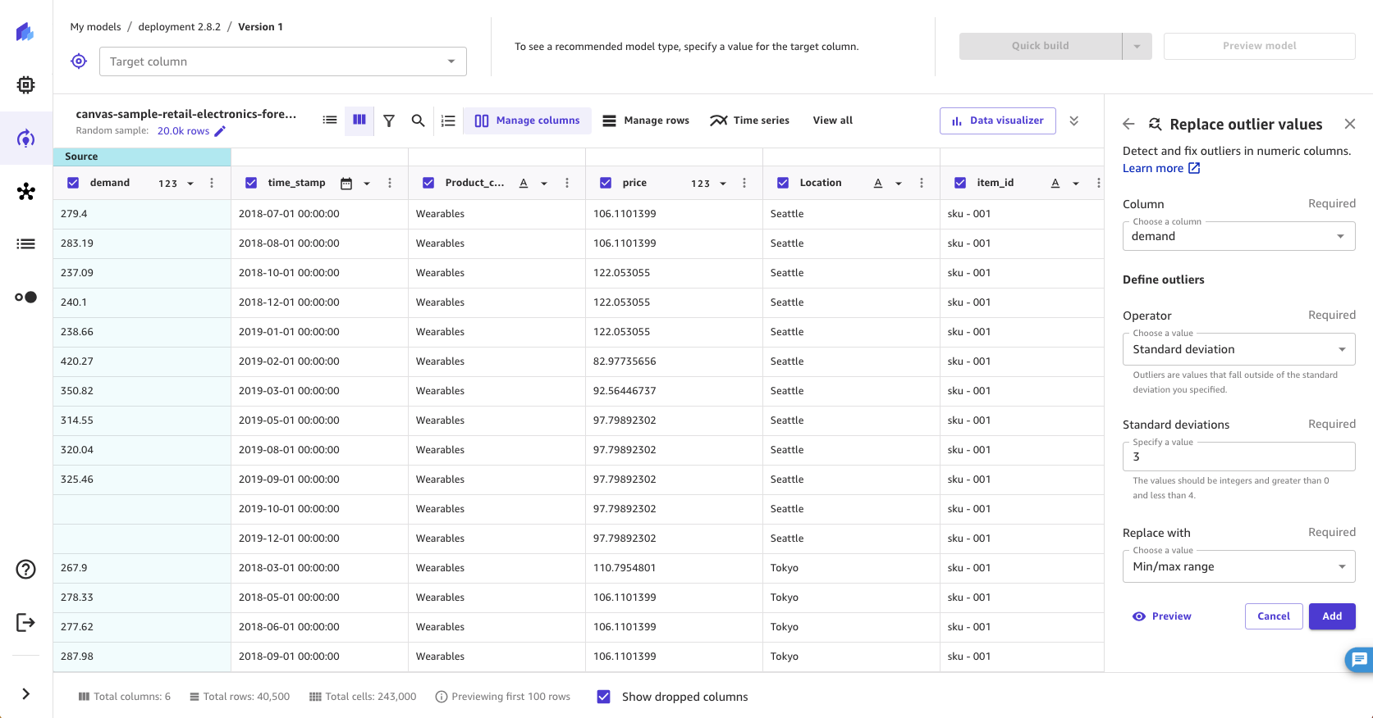
Task: Expand the Operator Standard deviation dropdown
Action: pos(1238,349)
